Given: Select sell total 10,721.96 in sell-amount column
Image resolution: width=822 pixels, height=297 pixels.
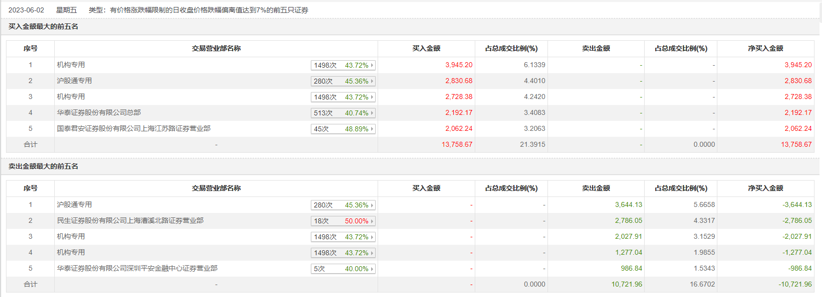Looking at the screenshot, I should (x=627, y=284).
